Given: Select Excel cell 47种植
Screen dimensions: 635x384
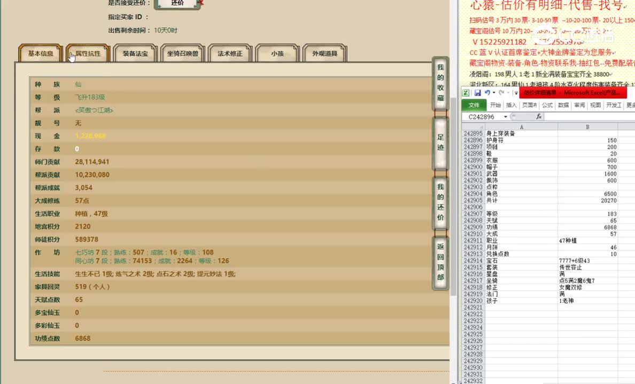Looking at the screenshot, I should click(587, 241).
